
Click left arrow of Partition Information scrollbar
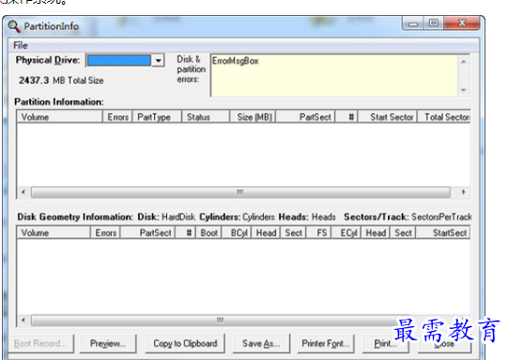pos(23,192)
